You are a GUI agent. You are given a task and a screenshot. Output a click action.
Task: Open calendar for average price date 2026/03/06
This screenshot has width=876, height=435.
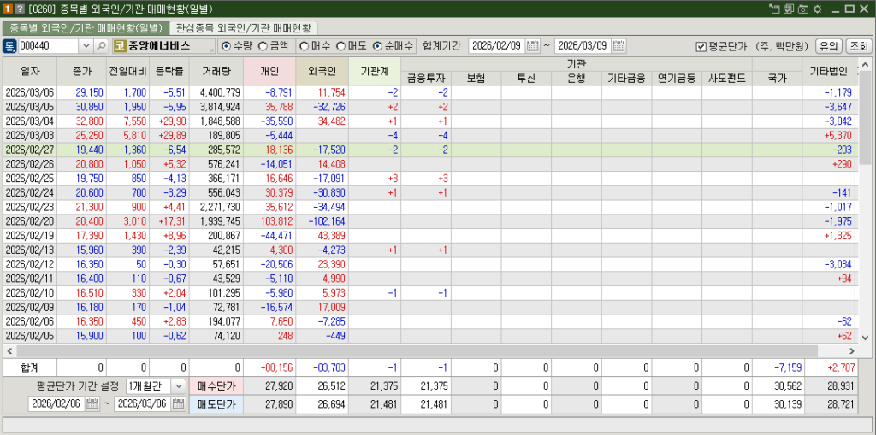point(178,404)
